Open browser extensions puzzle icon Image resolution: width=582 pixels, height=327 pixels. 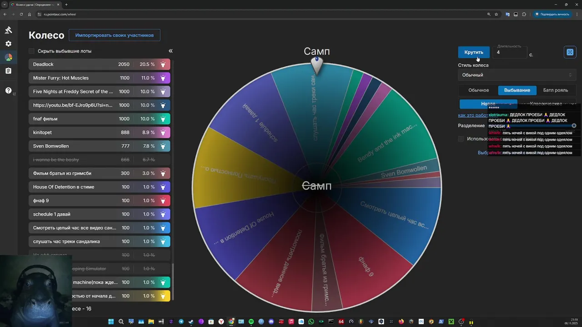(524, 14)
